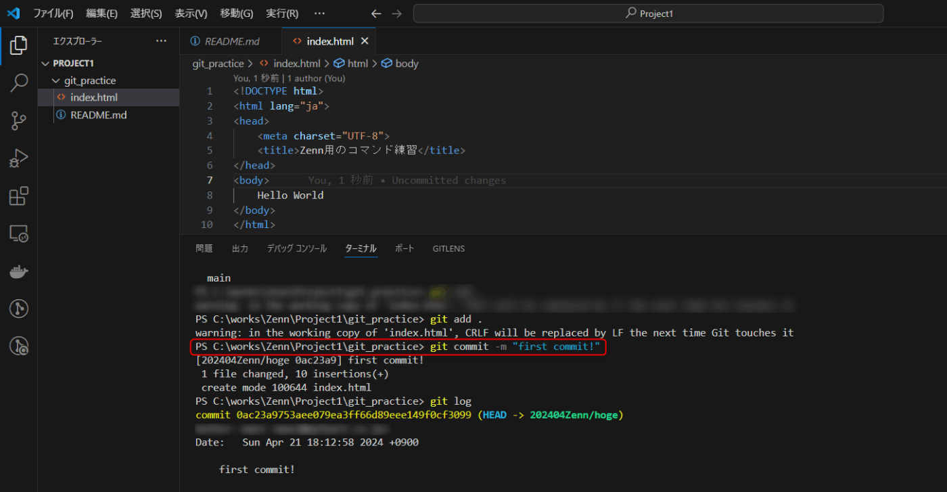Open 選択(S) menu
947x492 pixels.
pos(146,14)
